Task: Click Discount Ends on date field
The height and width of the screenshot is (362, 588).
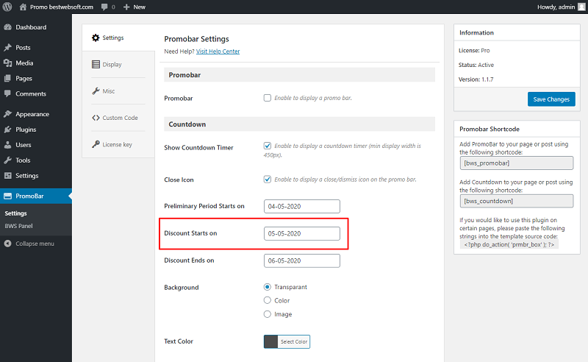Action: [302, 260]
